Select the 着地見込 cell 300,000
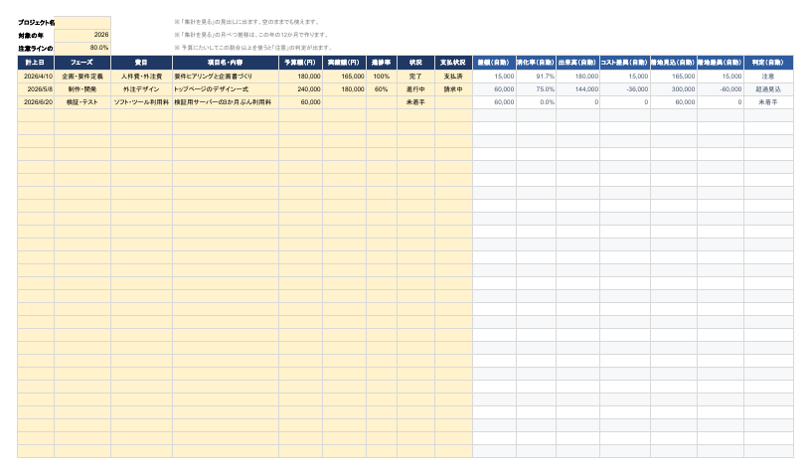This screenshot has height=474, width=810. click(674, 89)
